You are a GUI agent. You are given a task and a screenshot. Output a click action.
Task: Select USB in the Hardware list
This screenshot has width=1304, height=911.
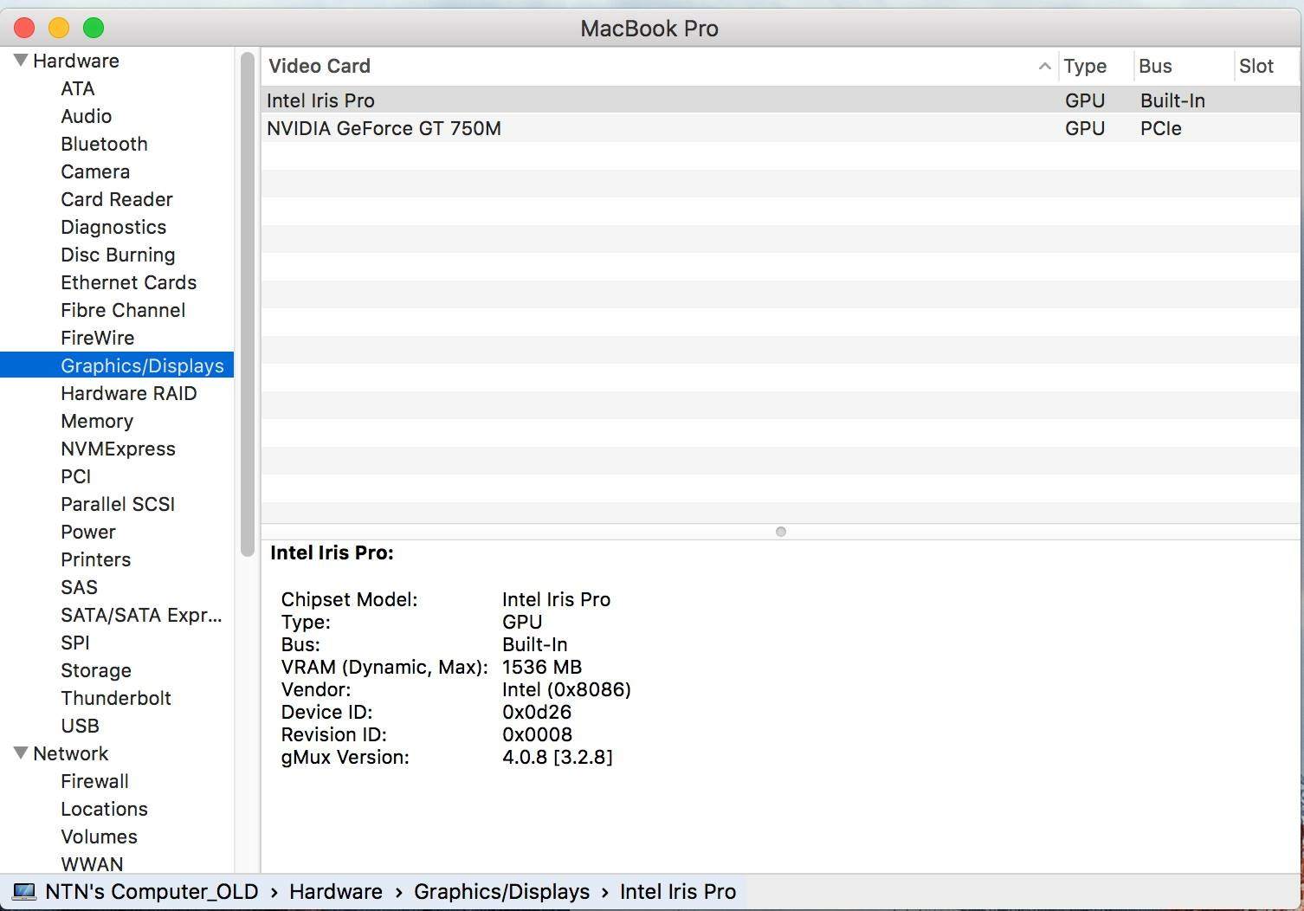[80, 726]
